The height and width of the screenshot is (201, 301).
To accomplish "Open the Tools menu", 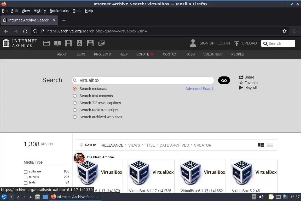I will [77, 11].
